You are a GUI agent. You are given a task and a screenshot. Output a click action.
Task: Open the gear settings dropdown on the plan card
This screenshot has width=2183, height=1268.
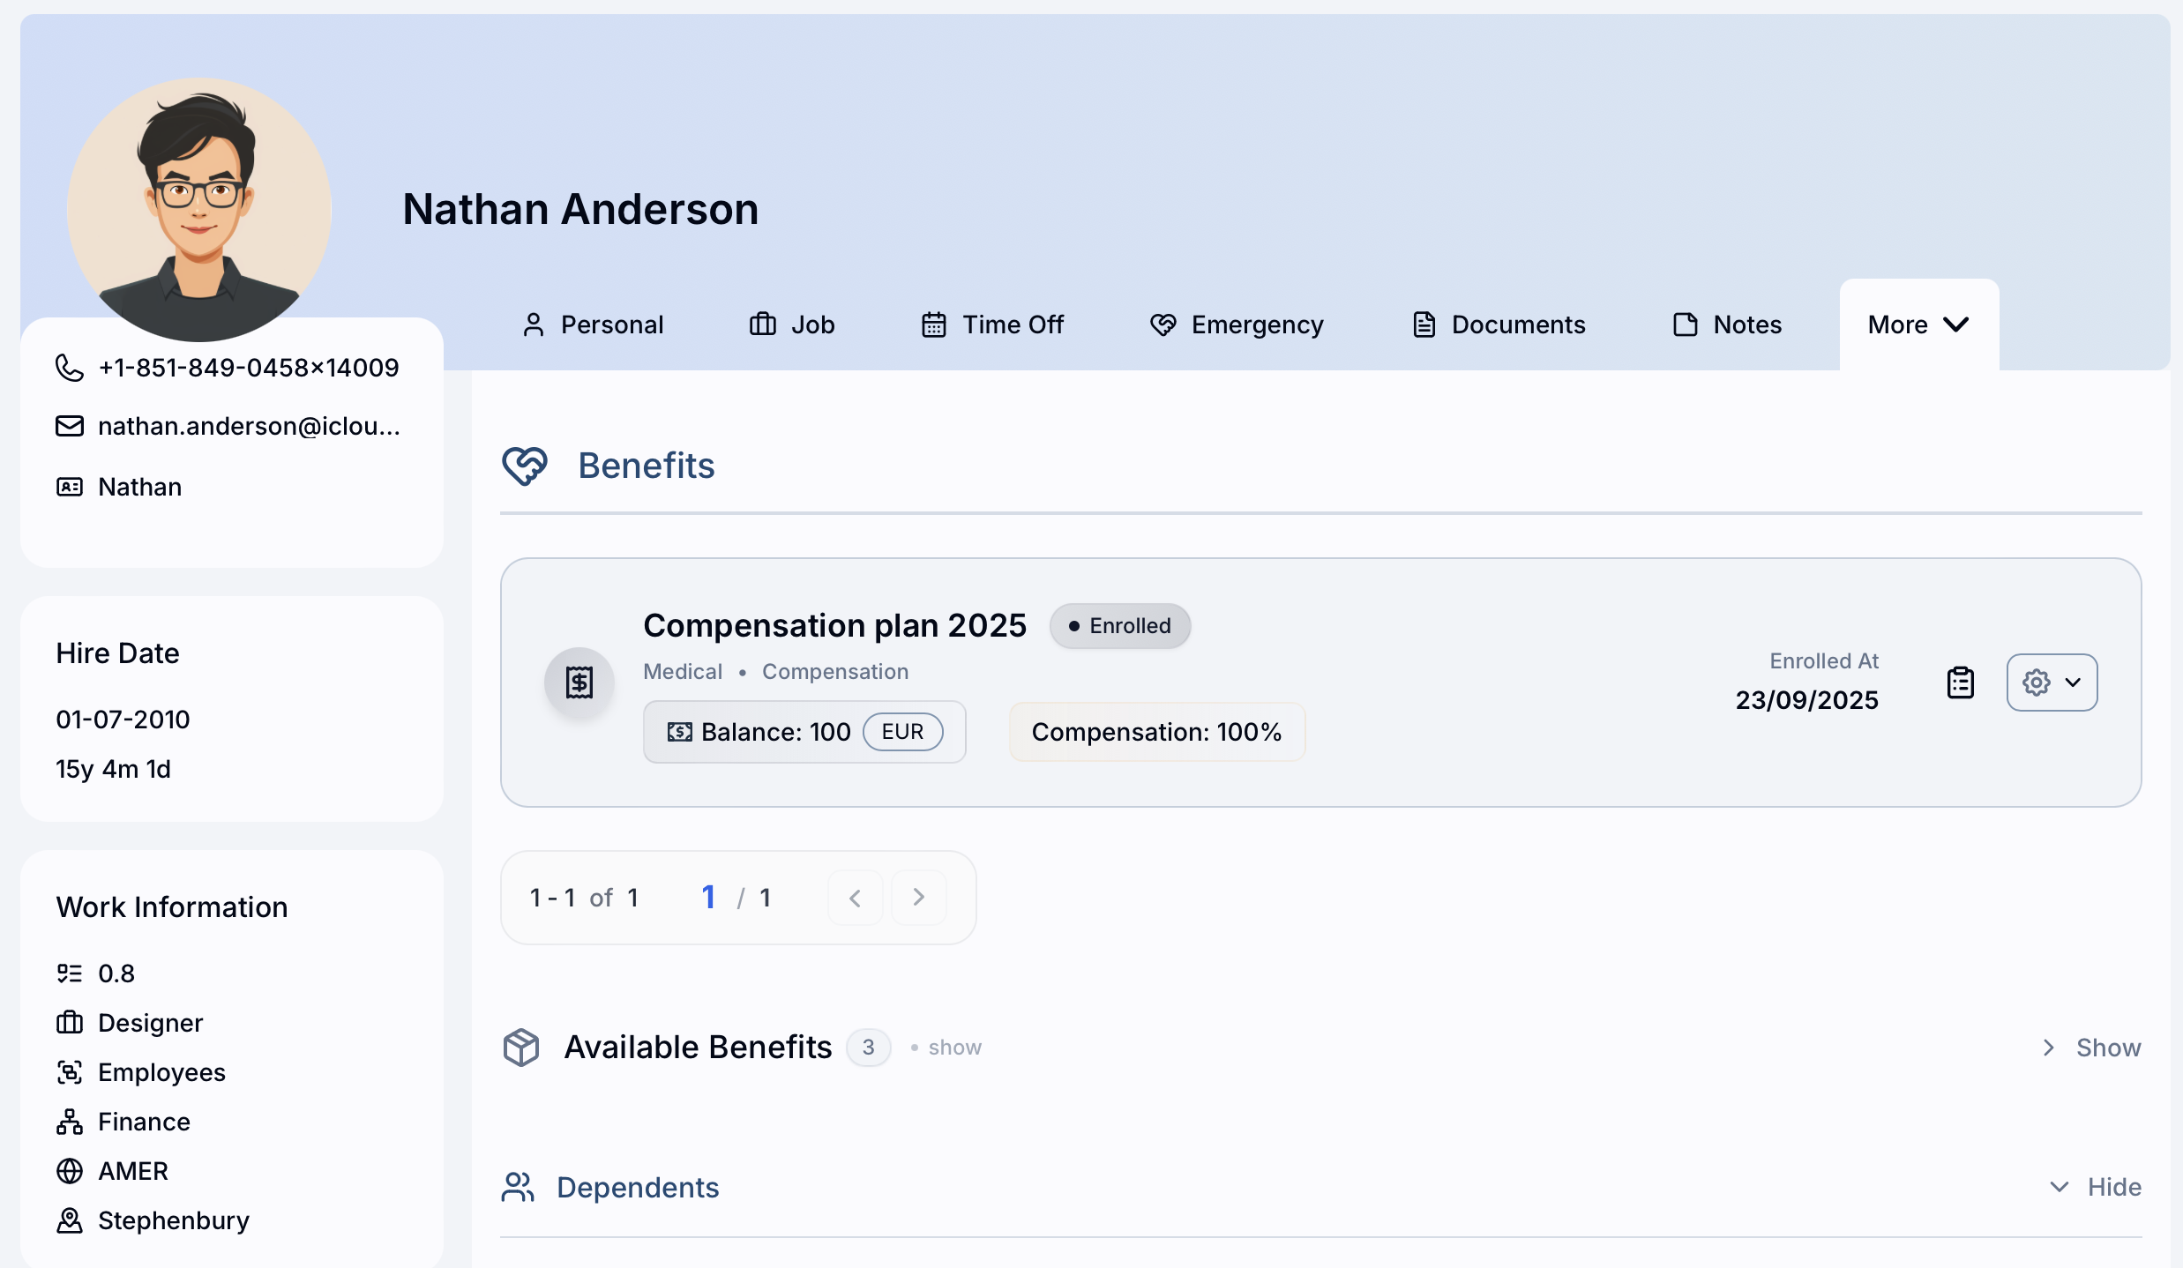pyautogui.click(x=2051, y=682)
